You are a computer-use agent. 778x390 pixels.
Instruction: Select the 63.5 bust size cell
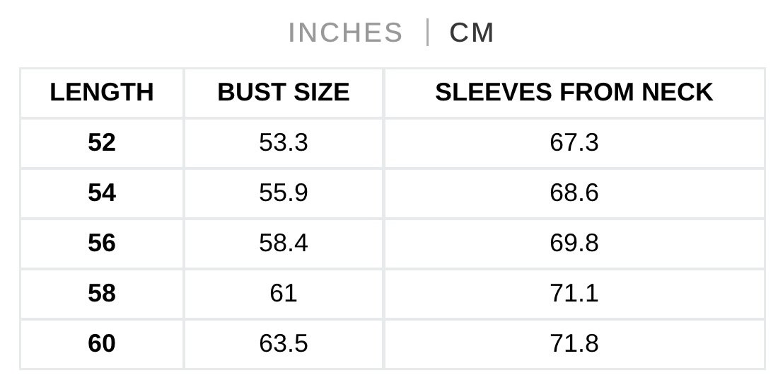tap(284, 343)
